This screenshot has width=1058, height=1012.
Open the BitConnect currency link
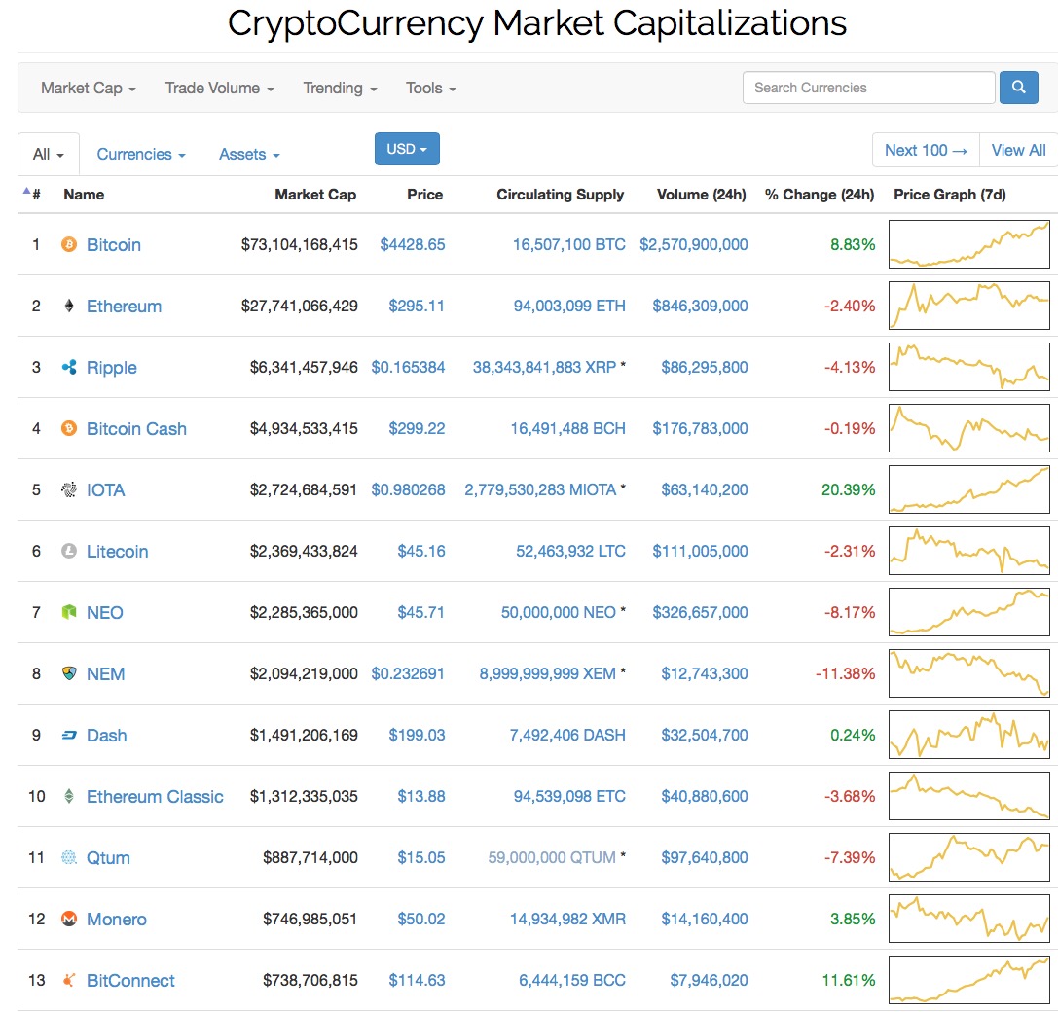130,981
